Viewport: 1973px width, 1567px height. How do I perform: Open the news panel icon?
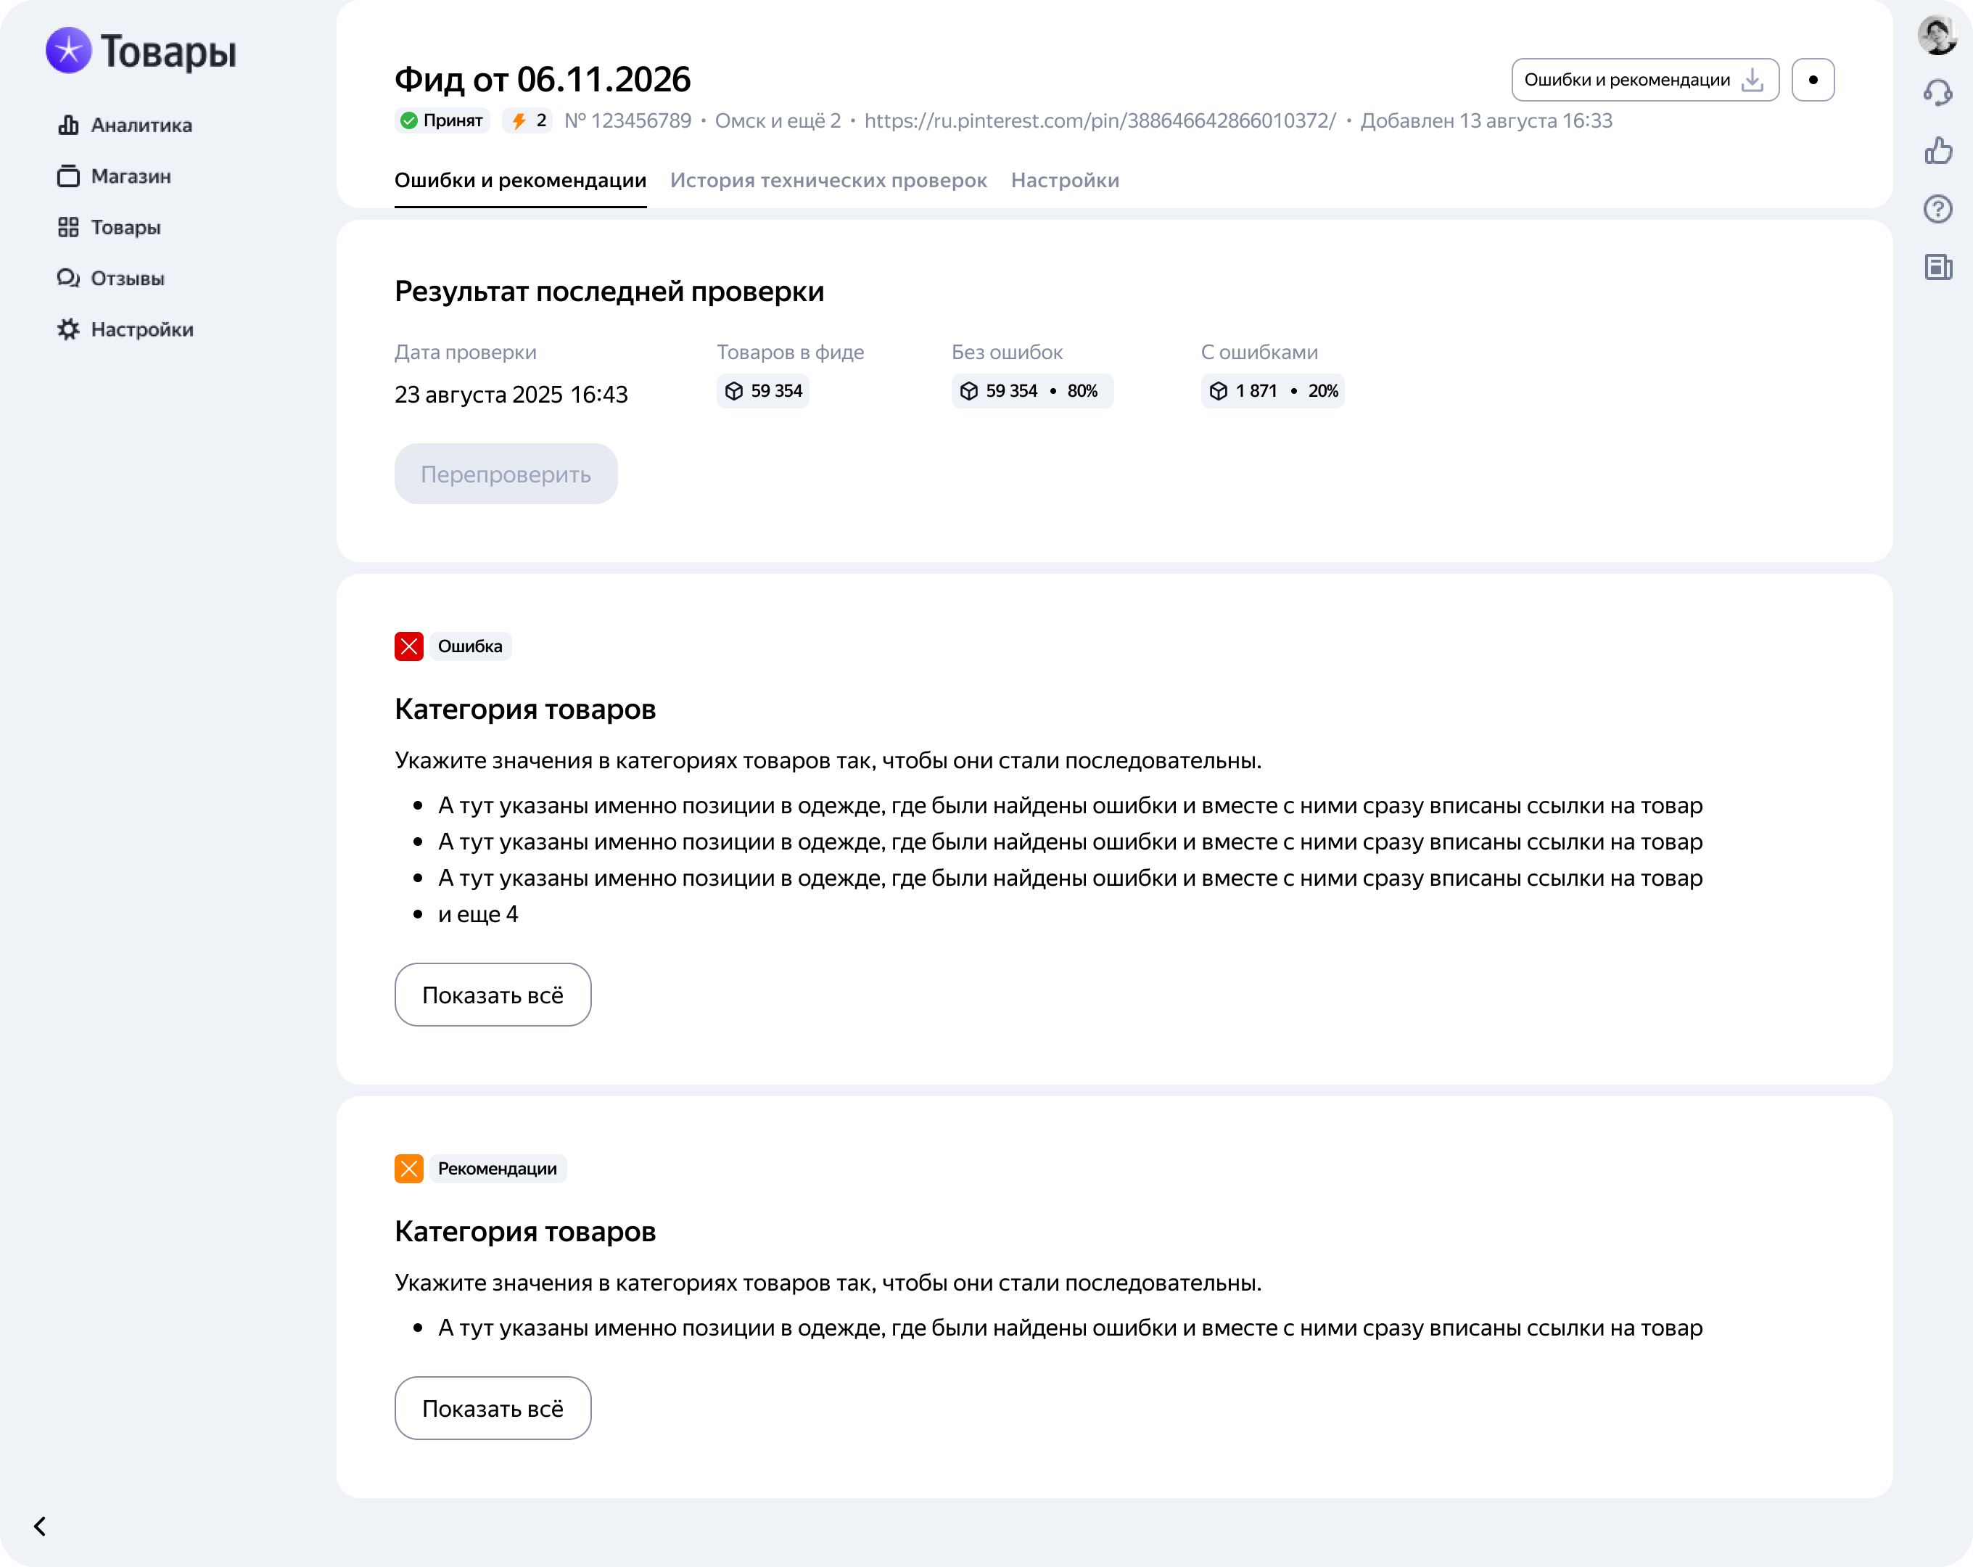pos(1937,267)
